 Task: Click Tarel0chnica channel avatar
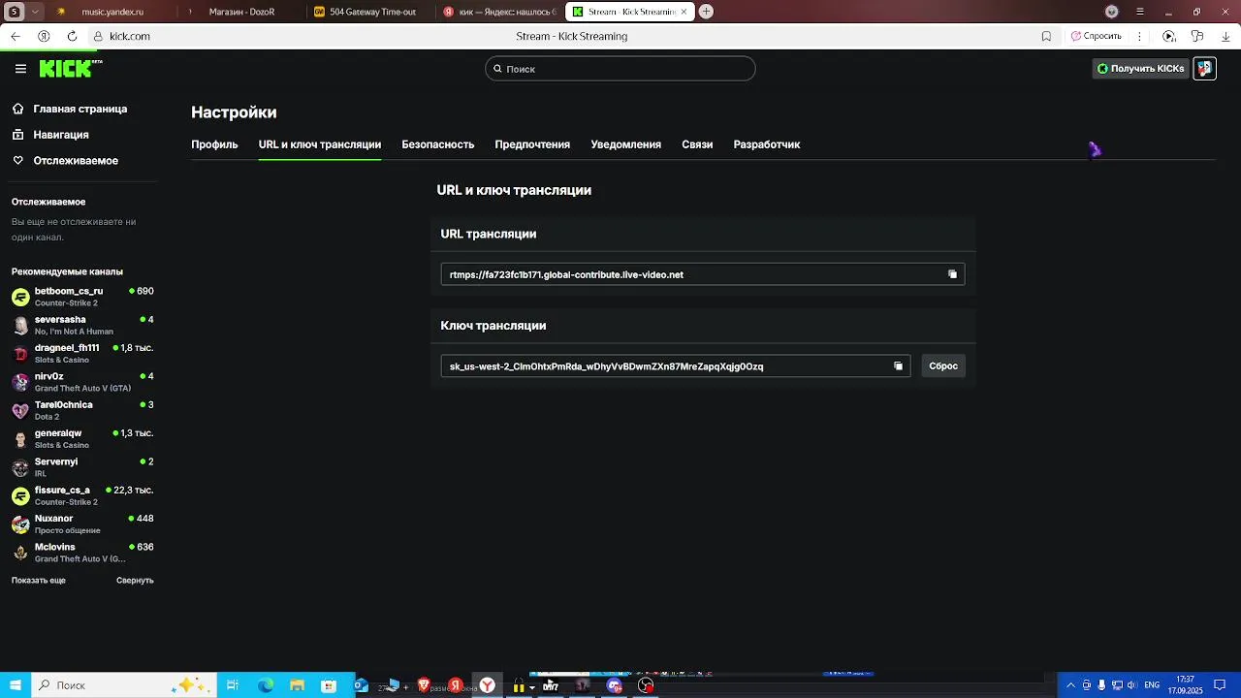pos(20,410)
